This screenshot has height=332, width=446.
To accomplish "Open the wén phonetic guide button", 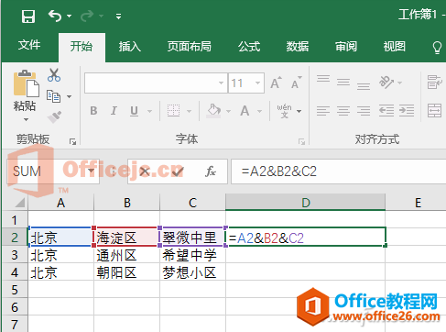I will (284, 111).
